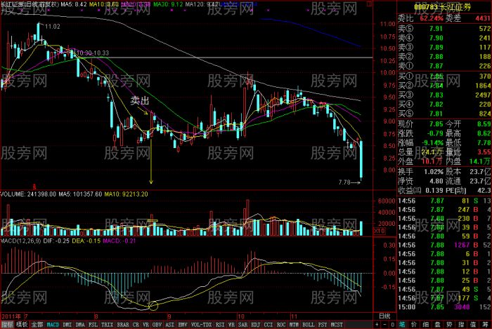Click stock title 000783 长江证券
Image resolution: width=492 pixels, height=329 pixels.
coord(442,7)
